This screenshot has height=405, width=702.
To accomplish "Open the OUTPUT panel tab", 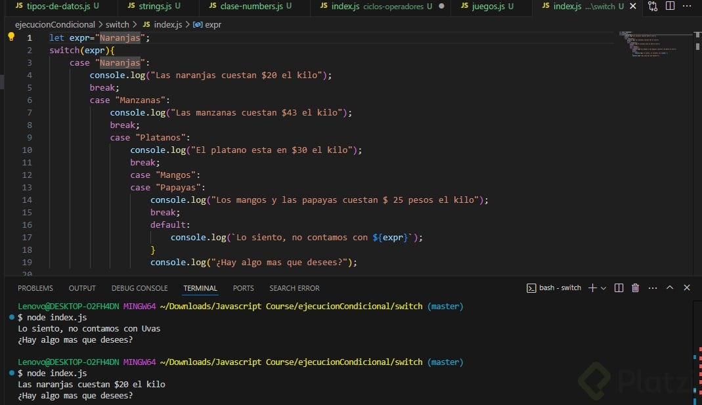I will coord(82,288).
